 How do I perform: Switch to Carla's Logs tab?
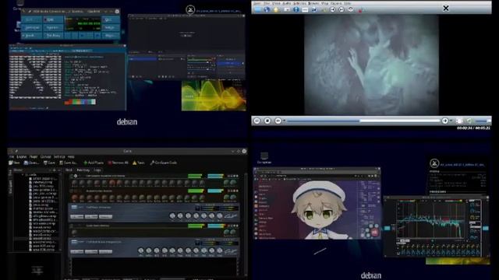tap(97, 170)
